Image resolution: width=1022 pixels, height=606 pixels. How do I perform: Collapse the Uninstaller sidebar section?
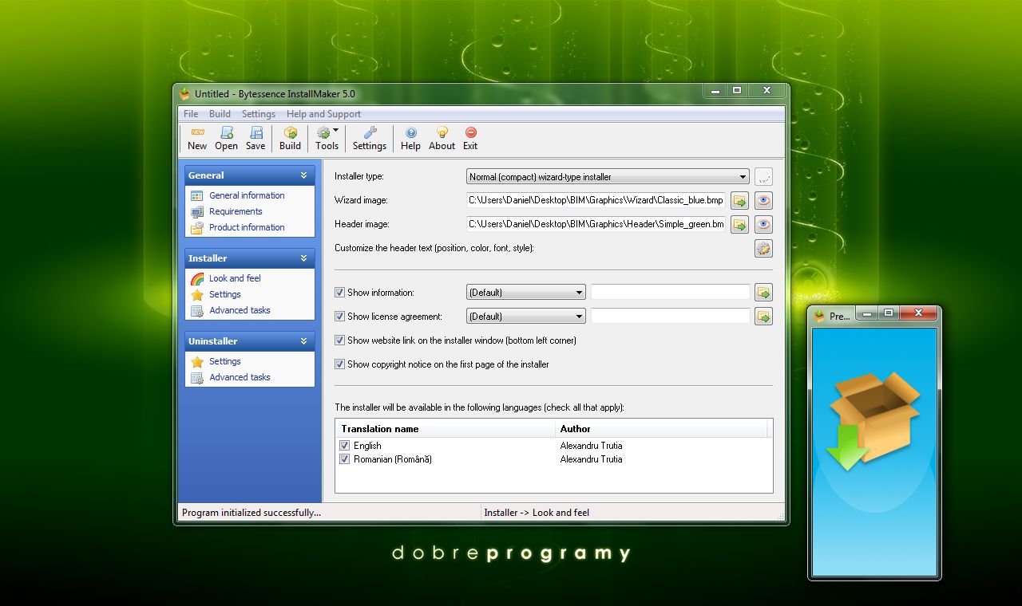coord(303,341)
